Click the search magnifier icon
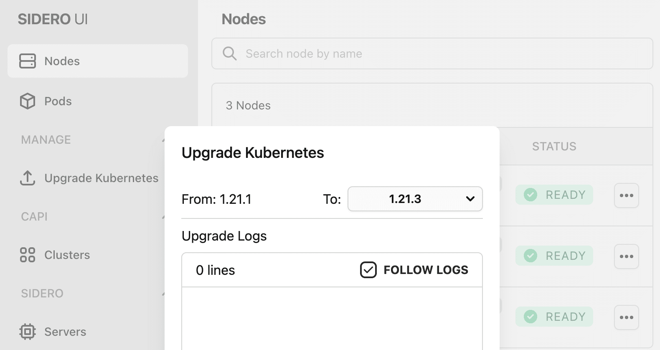 [229, 53]
